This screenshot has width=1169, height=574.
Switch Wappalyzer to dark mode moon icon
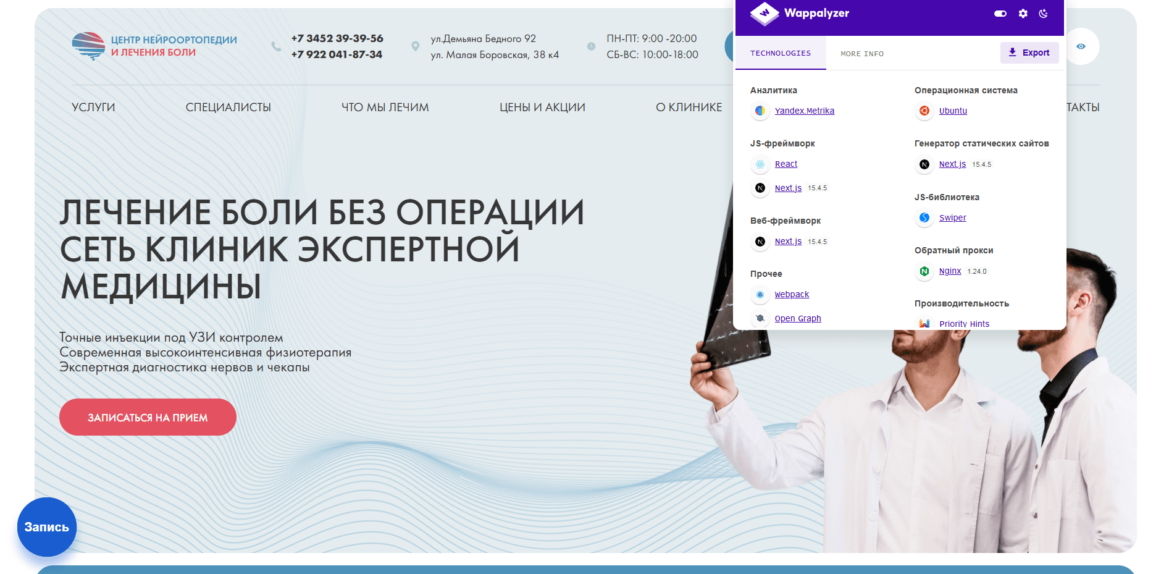[x=1044, y=14]
